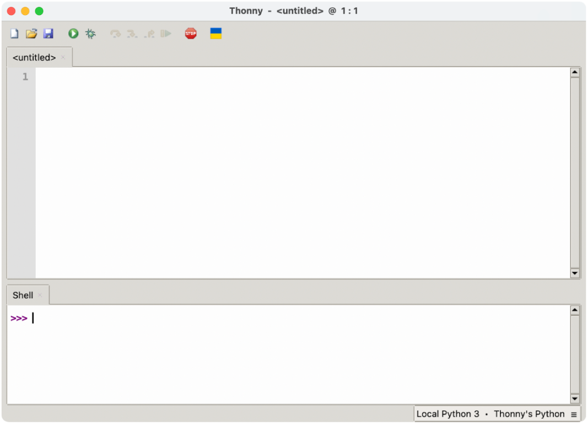
Task: Open a file using folder icon
Action: [31, 34]
